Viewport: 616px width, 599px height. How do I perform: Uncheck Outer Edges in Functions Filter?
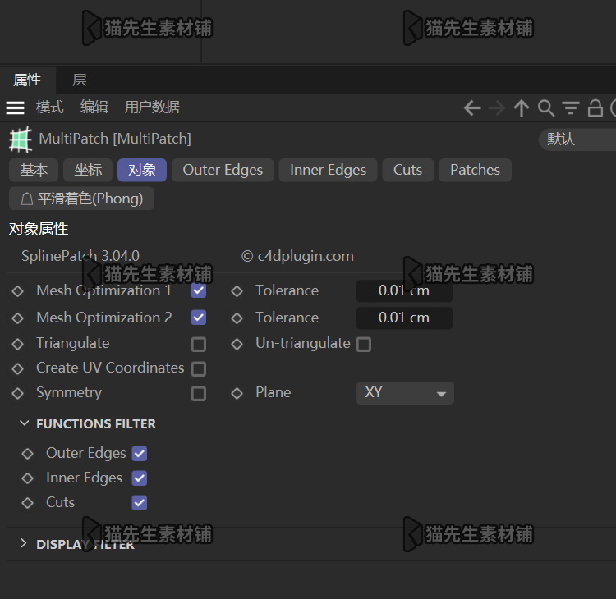140,454
